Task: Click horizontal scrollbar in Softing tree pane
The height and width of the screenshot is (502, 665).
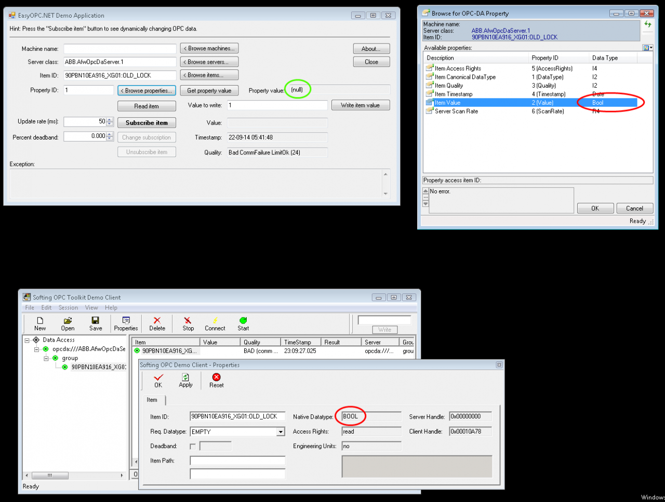Action: (75, 475)
